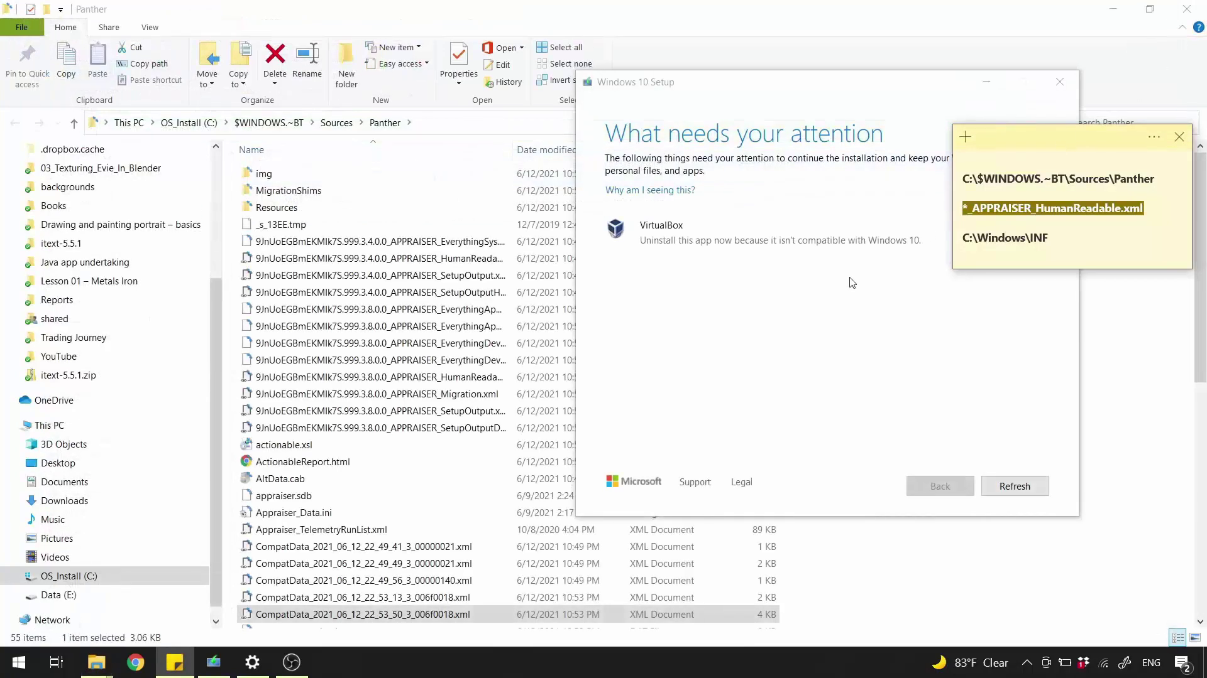The image size is (1207, 678).
Task: Click the Pin to Quick access icon
Action: click(x=27, y=55)
